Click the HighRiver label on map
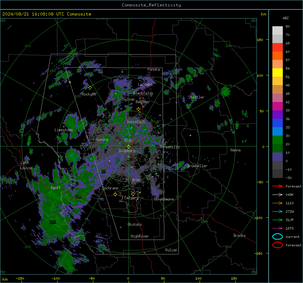The height and width of the screenshot is (283, 303). pos(140,236)
